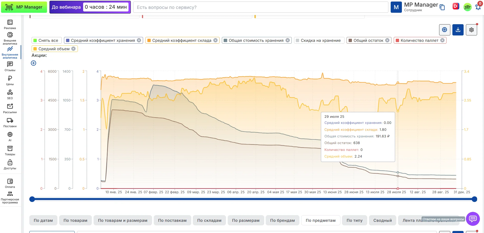Select the По брендам tab
The image size is (484, 233).
[x=282, y=220]
